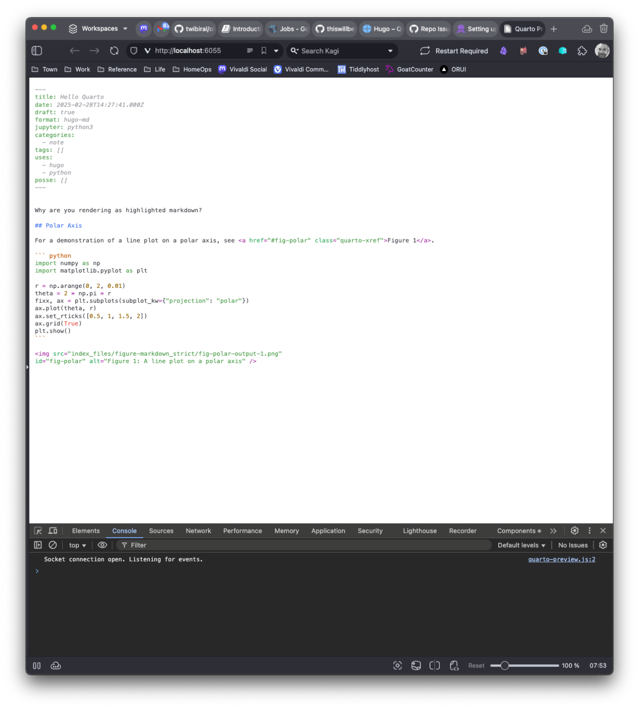Add a new tab

click(554, 29)
